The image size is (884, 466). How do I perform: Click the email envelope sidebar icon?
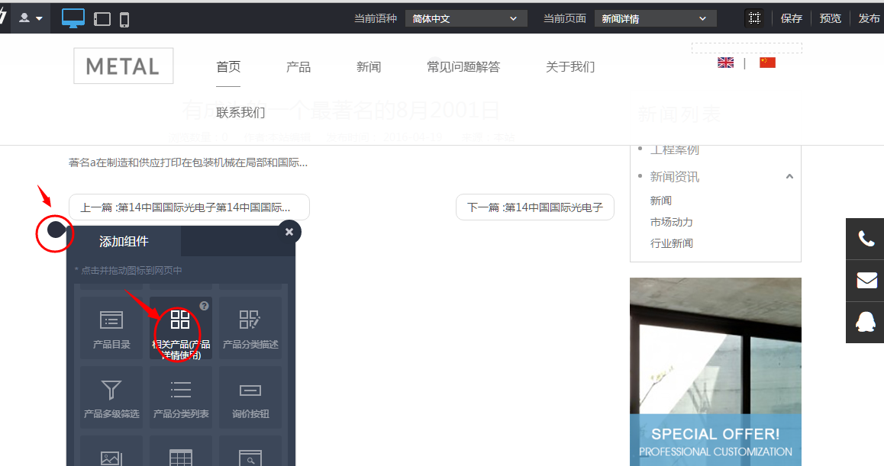(x=865, y=281)
